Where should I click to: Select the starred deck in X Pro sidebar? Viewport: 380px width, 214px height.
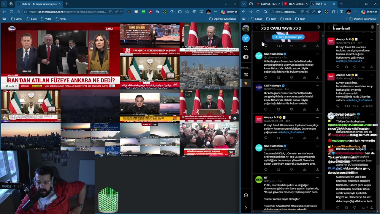tap(246, 83)
